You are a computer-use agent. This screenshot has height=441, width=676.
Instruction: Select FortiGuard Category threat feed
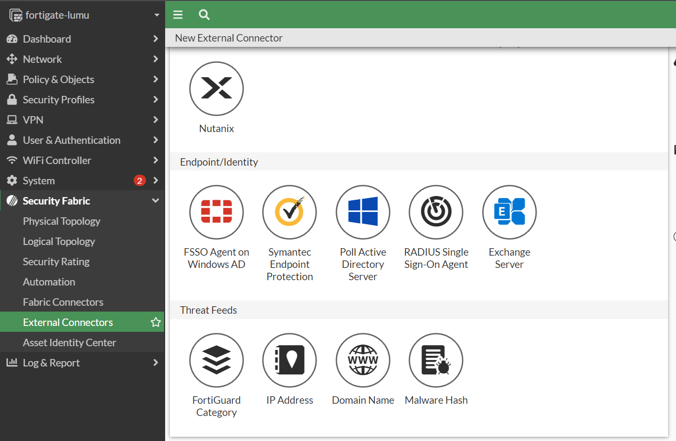pyautogui.click(x=216, y=360)
